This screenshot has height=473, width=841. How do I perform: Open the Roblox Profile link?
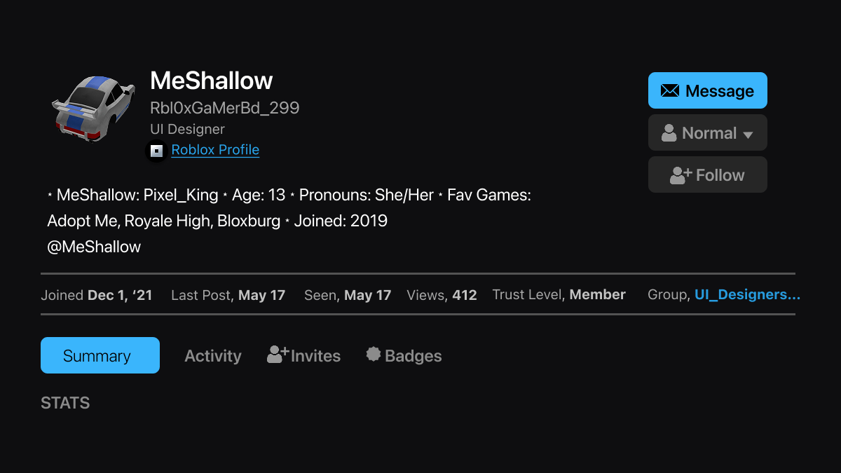pos(215,150)
